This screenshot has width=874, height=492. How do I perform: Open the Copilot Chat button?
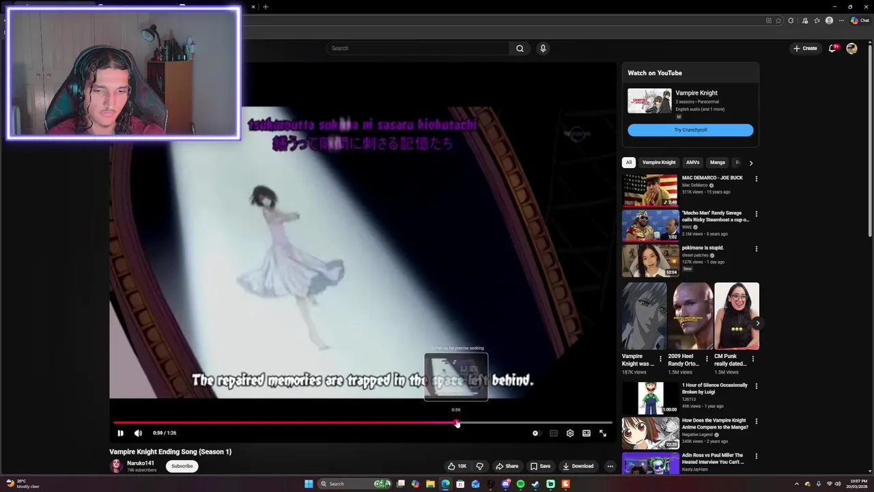coord(860,20)
